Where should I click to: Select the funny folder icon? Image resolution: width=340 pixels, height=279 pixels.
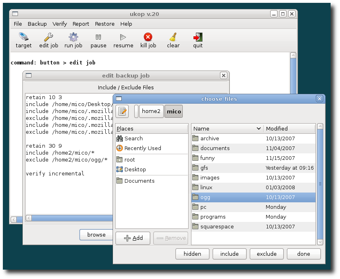click(x=196, y=158)
